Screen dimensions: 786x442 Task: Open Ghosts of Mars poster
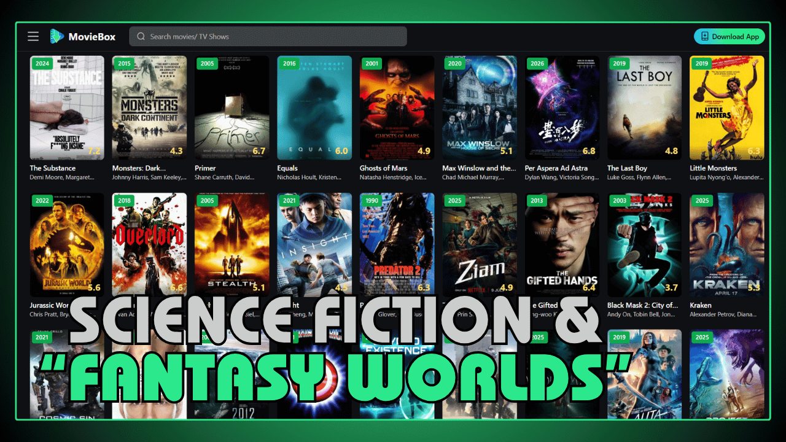[397, 107]
